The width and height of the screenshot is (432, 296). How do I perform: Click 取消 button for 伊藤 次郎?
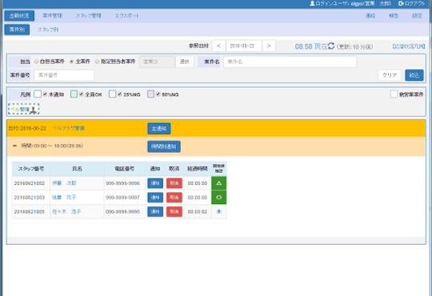pyautogui.click(x=174, y=183)
